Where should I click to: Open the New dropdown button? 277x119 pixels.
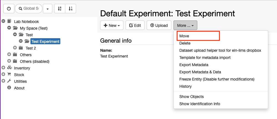click(112, 25)
